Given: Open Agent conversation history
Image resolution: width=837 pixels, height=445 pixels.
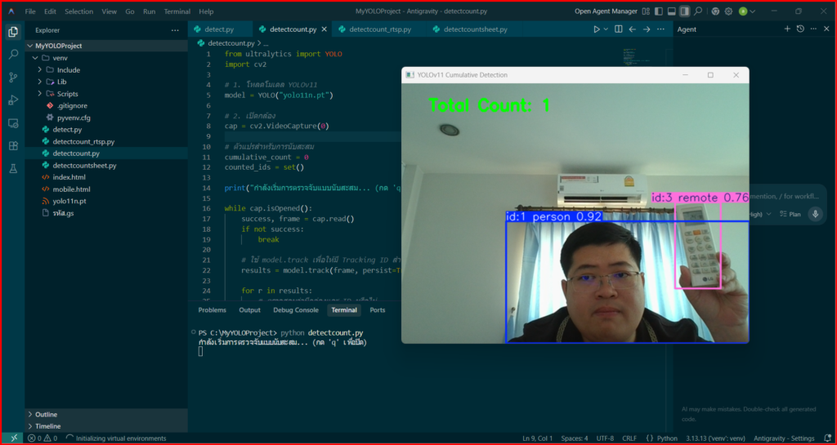Looking at the screenshot, I should click(x=800, y=29).
